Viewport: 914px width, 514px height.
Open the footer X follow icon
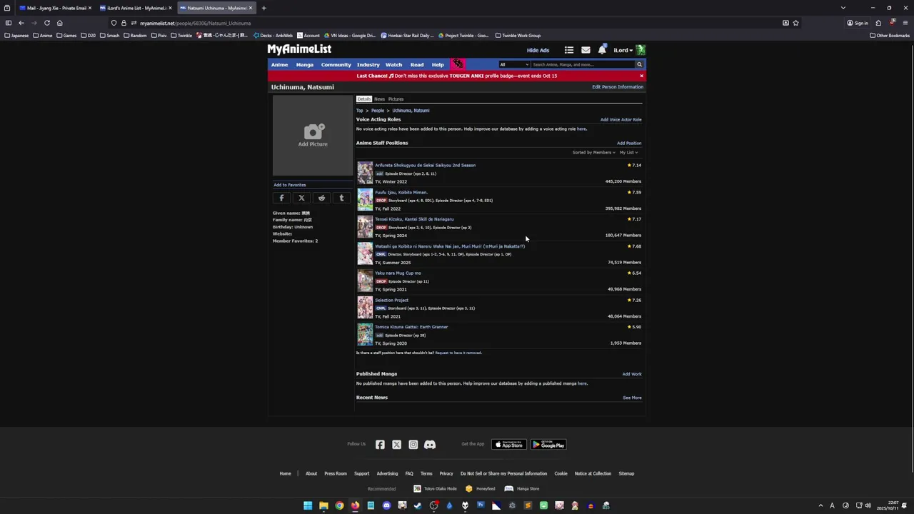396,445
